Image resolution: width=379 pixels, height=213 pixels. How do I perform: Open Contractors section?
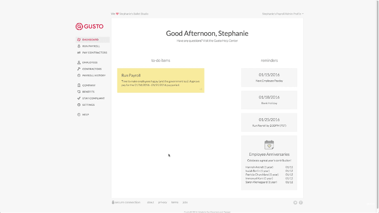93,69
